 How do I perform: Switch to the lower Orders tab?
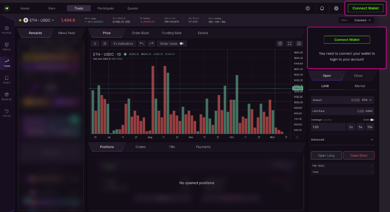(x=140, y=147)
